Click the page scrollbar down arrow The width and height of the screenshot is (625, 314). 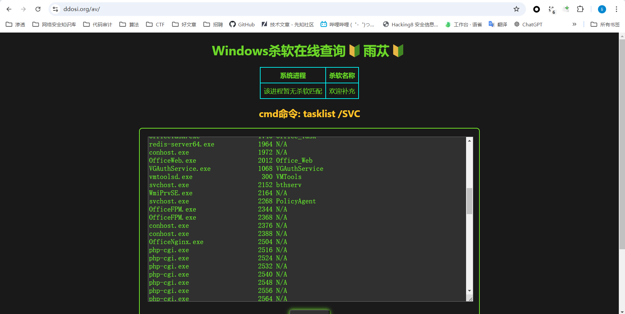[x=622, y=311]
